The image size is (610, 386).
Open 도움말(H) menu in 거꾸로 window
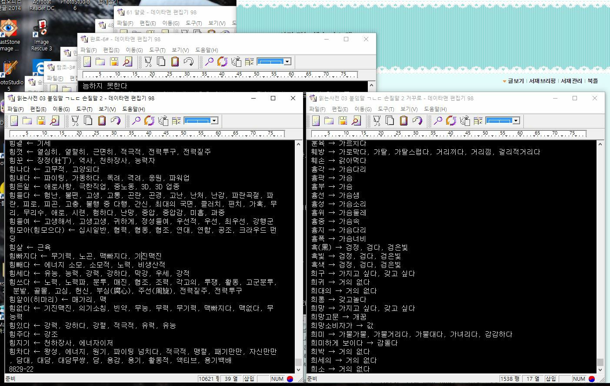435,109
